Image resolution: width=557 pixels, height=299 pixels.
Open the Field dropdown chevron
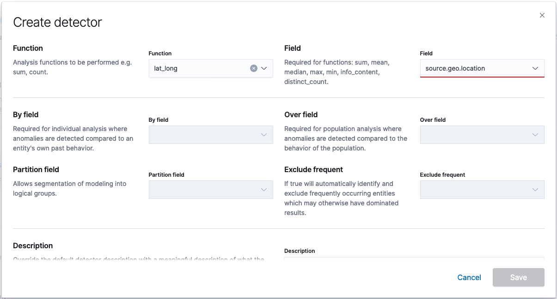(535, 68)
